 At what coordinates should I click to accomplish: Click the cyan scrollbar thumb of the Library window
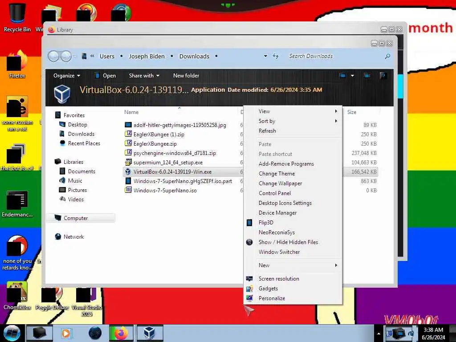coord(400,86)
